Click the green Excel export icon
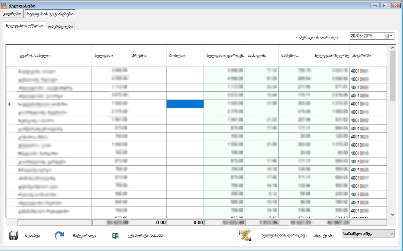The height and width of the screenshot is (251, 403). (115, 236)
